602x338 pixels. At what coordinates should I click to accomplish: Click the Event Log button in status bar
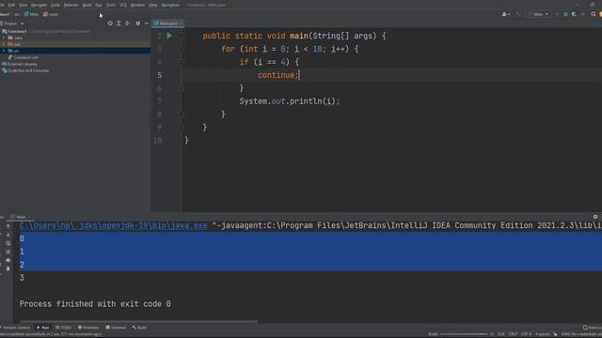tap(593, 328)
